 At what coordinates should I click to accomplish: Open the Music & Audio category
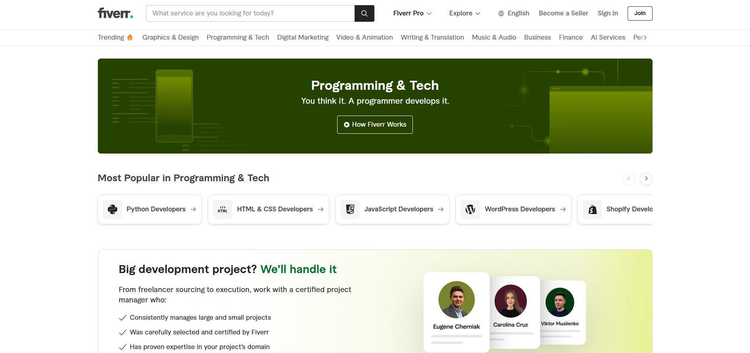click(494, 37)
